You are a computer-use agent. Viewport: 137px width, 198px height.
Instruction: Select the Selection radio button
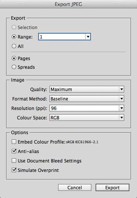[x=14, y=28]
